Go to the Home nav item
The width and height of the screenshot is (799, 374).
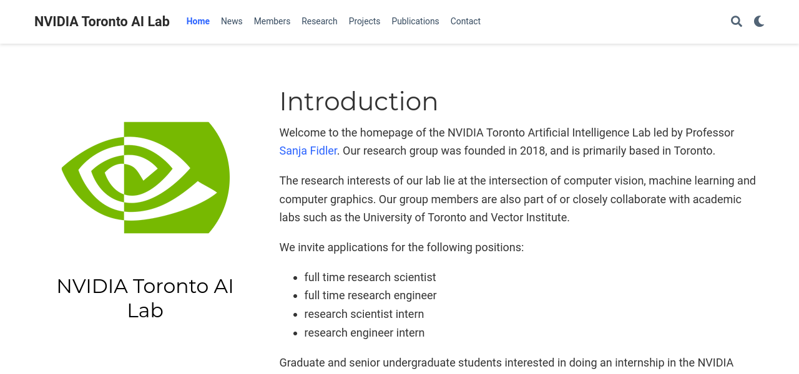point(198,21)
